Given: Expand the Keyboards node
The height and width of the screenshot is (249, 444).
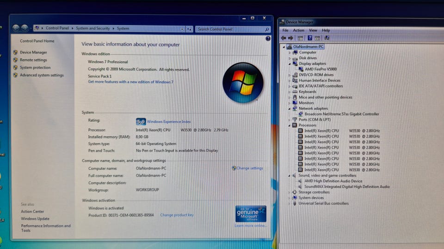Looking at the screenshot, I should [290, 92].
